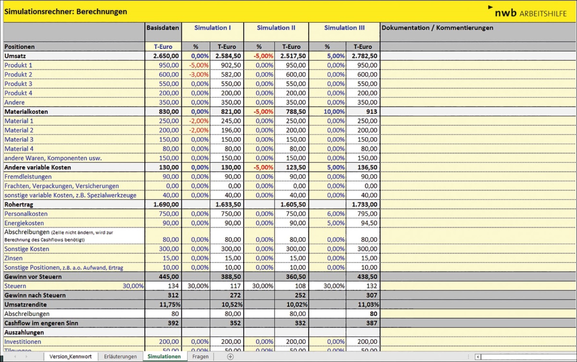Select the Dokumentation / Kommentierungen header cell
This screenshot has width=577, height=362.
(478, 28)
